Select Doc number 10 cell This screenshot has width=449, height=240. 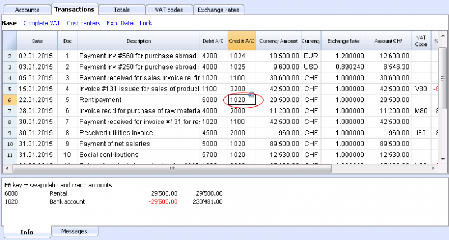click(x=67, y=155)
